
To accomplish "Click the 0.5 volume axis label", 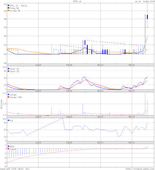I will (5, 104).
